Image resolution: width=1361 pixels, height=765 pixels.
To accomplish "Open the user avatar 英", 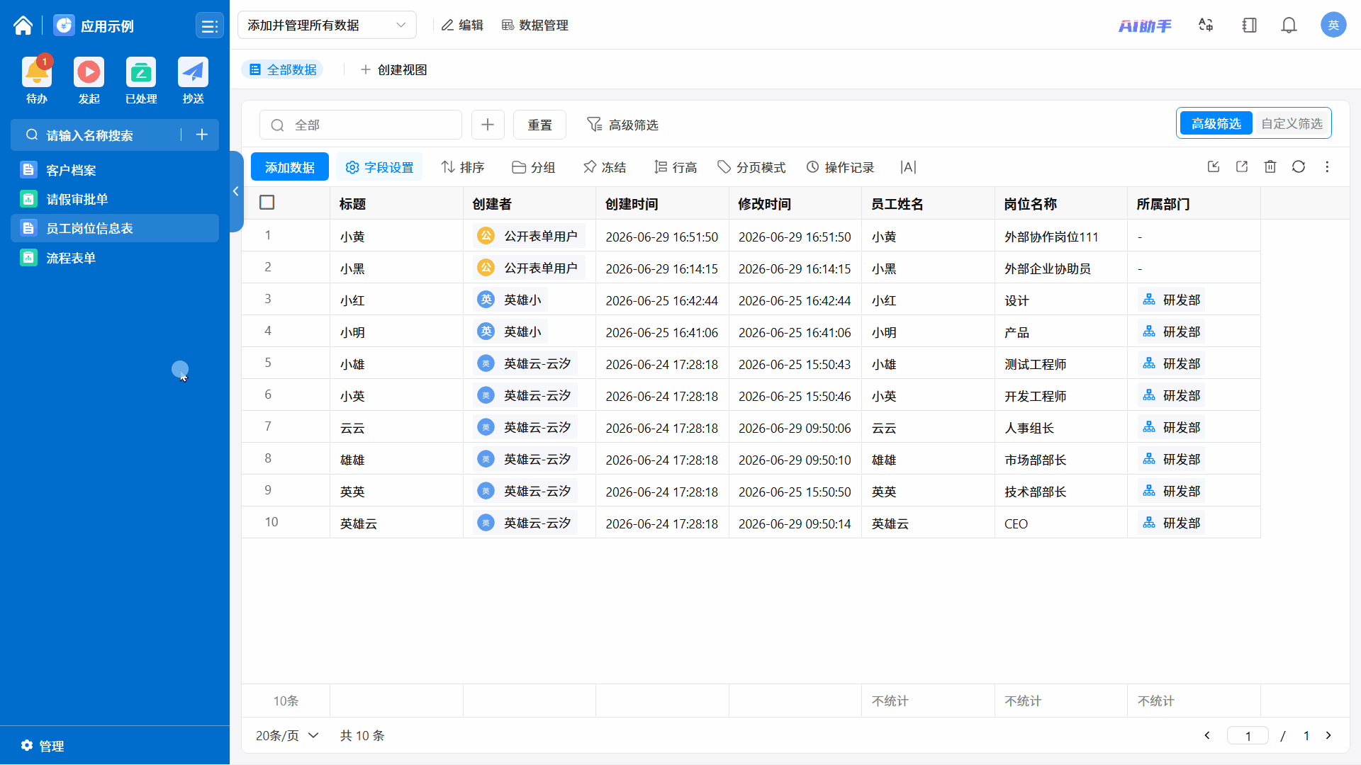I will [x=1333, y=25].
